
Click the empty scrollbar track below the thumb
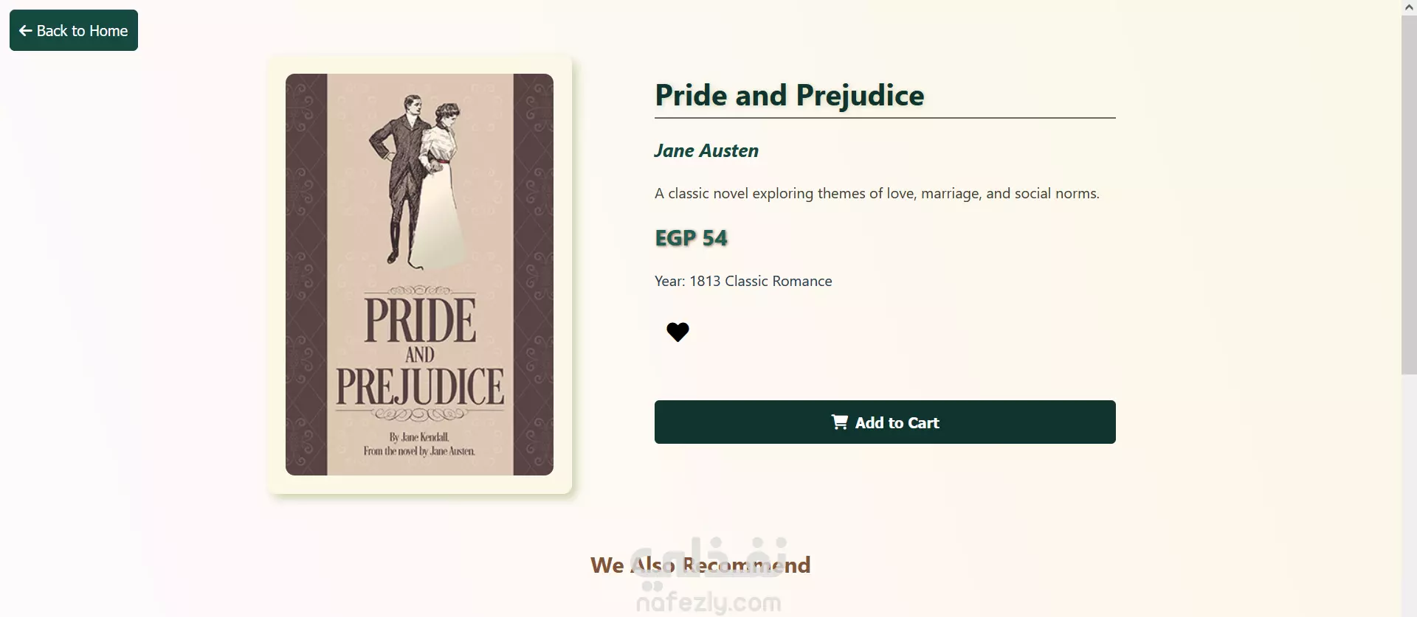point(1409,495)
